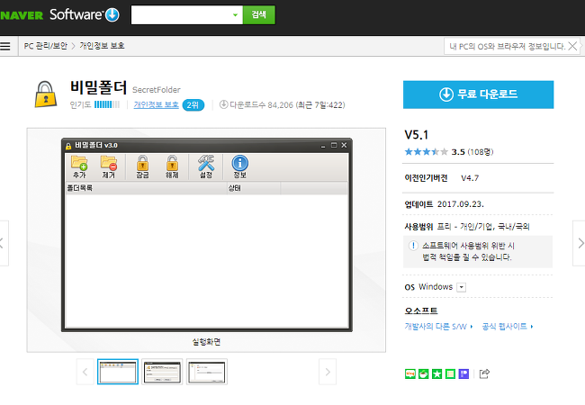Show previous thumbnails arrow

85,372
